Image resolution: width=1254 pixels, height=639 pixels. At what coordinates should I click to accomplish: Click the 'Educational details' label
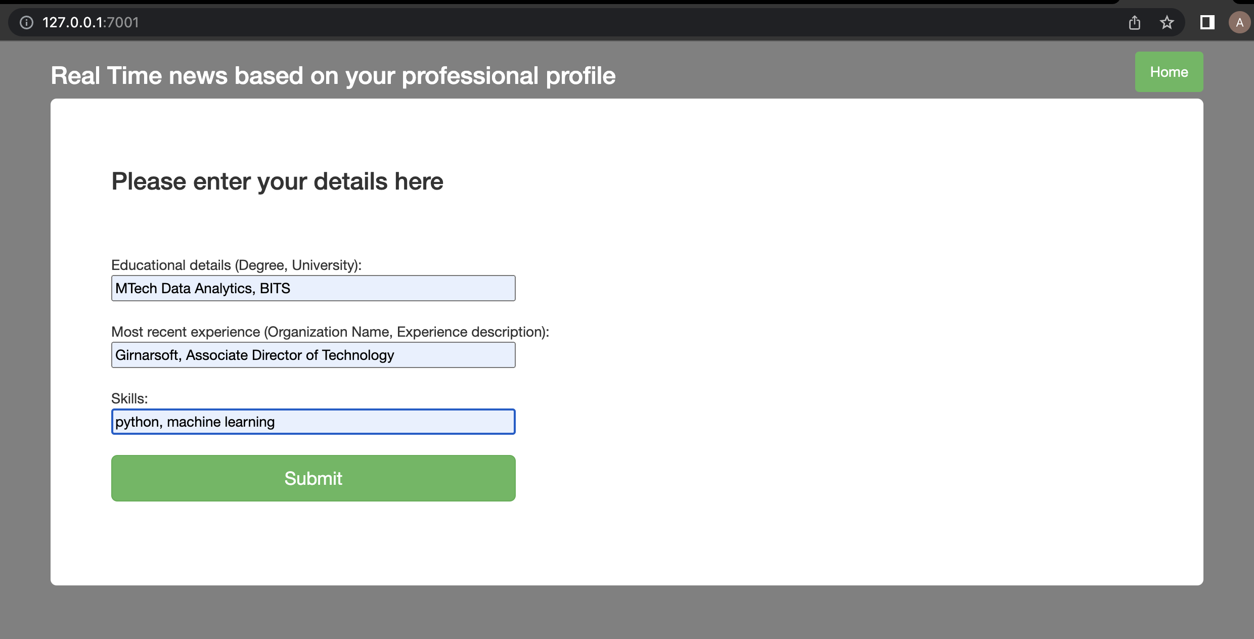[x=236, y=264]
